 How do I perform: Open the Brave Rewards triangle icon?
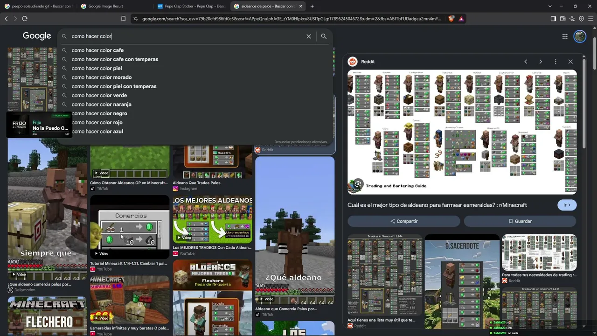tap(461, 19)
